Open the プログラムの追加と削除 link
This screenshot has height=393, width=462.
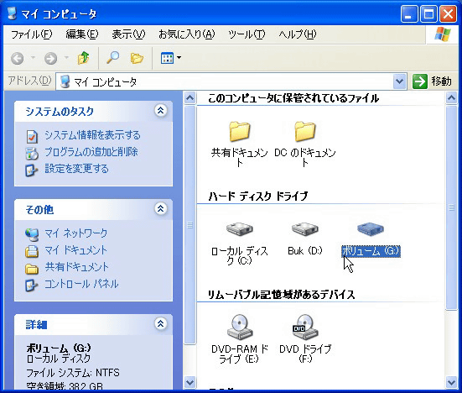click(91, 152)
